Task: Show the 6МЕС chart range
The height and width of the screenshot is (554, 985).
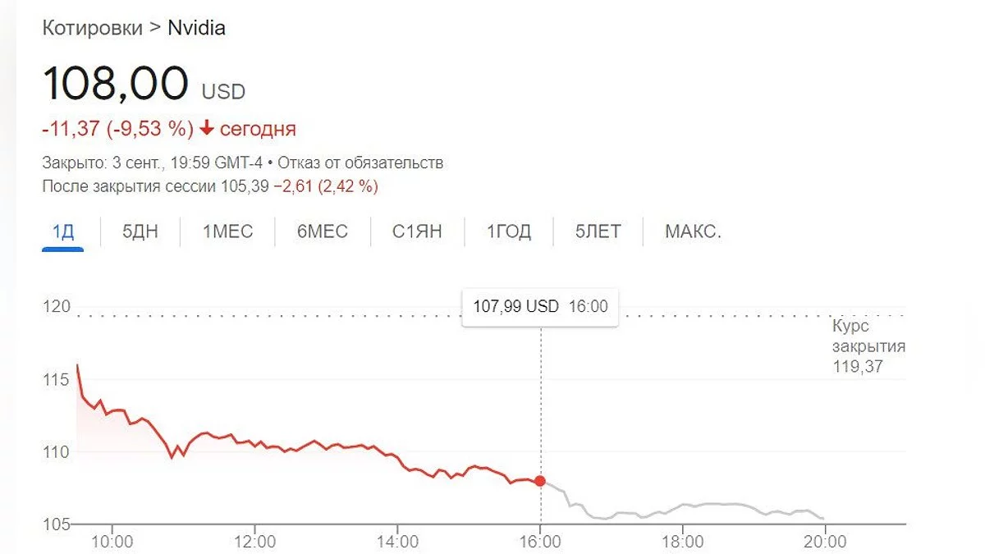Action: tap(323, 232)
